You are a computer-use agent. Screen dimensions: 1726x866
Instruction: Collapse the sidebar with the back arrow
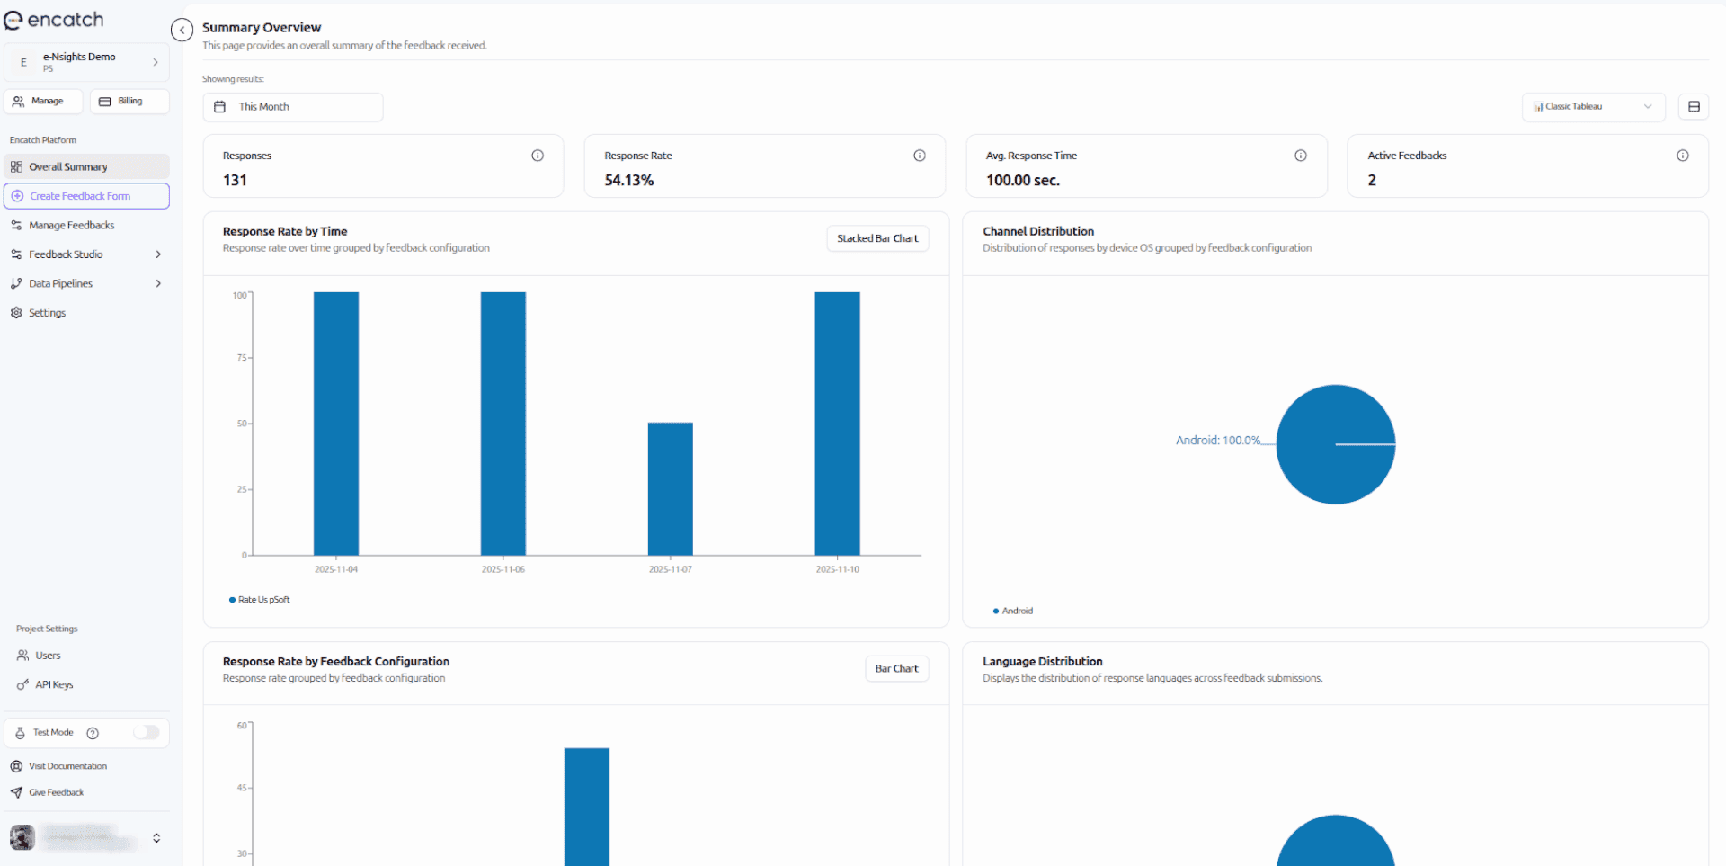pyautogui.click(x=182, y=30)
